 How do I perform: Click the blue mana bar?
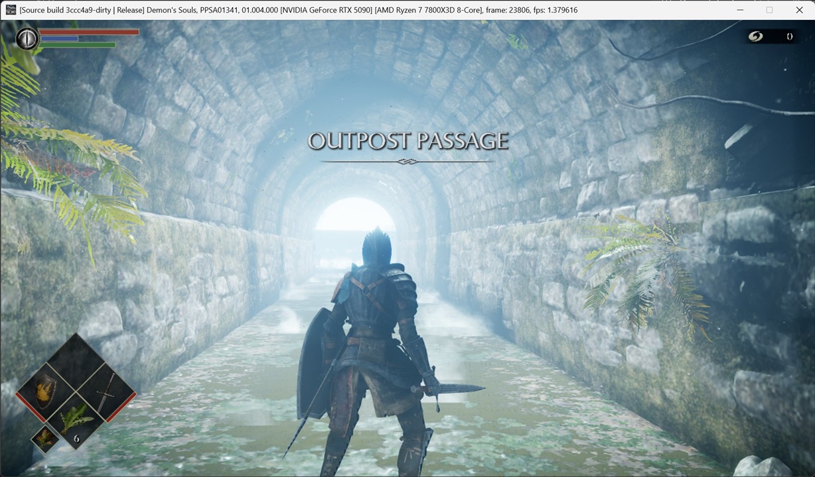60,38
